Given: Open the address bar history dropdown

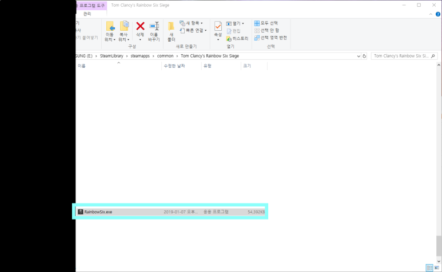Looking at the screenshot, I should pyautogui.click(x=359, y=56).
